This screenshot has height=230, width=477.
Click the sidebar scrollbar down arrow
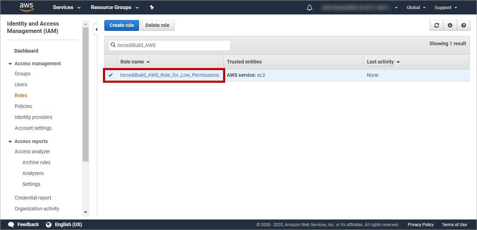pyautogui.click(x=86, y=212)
